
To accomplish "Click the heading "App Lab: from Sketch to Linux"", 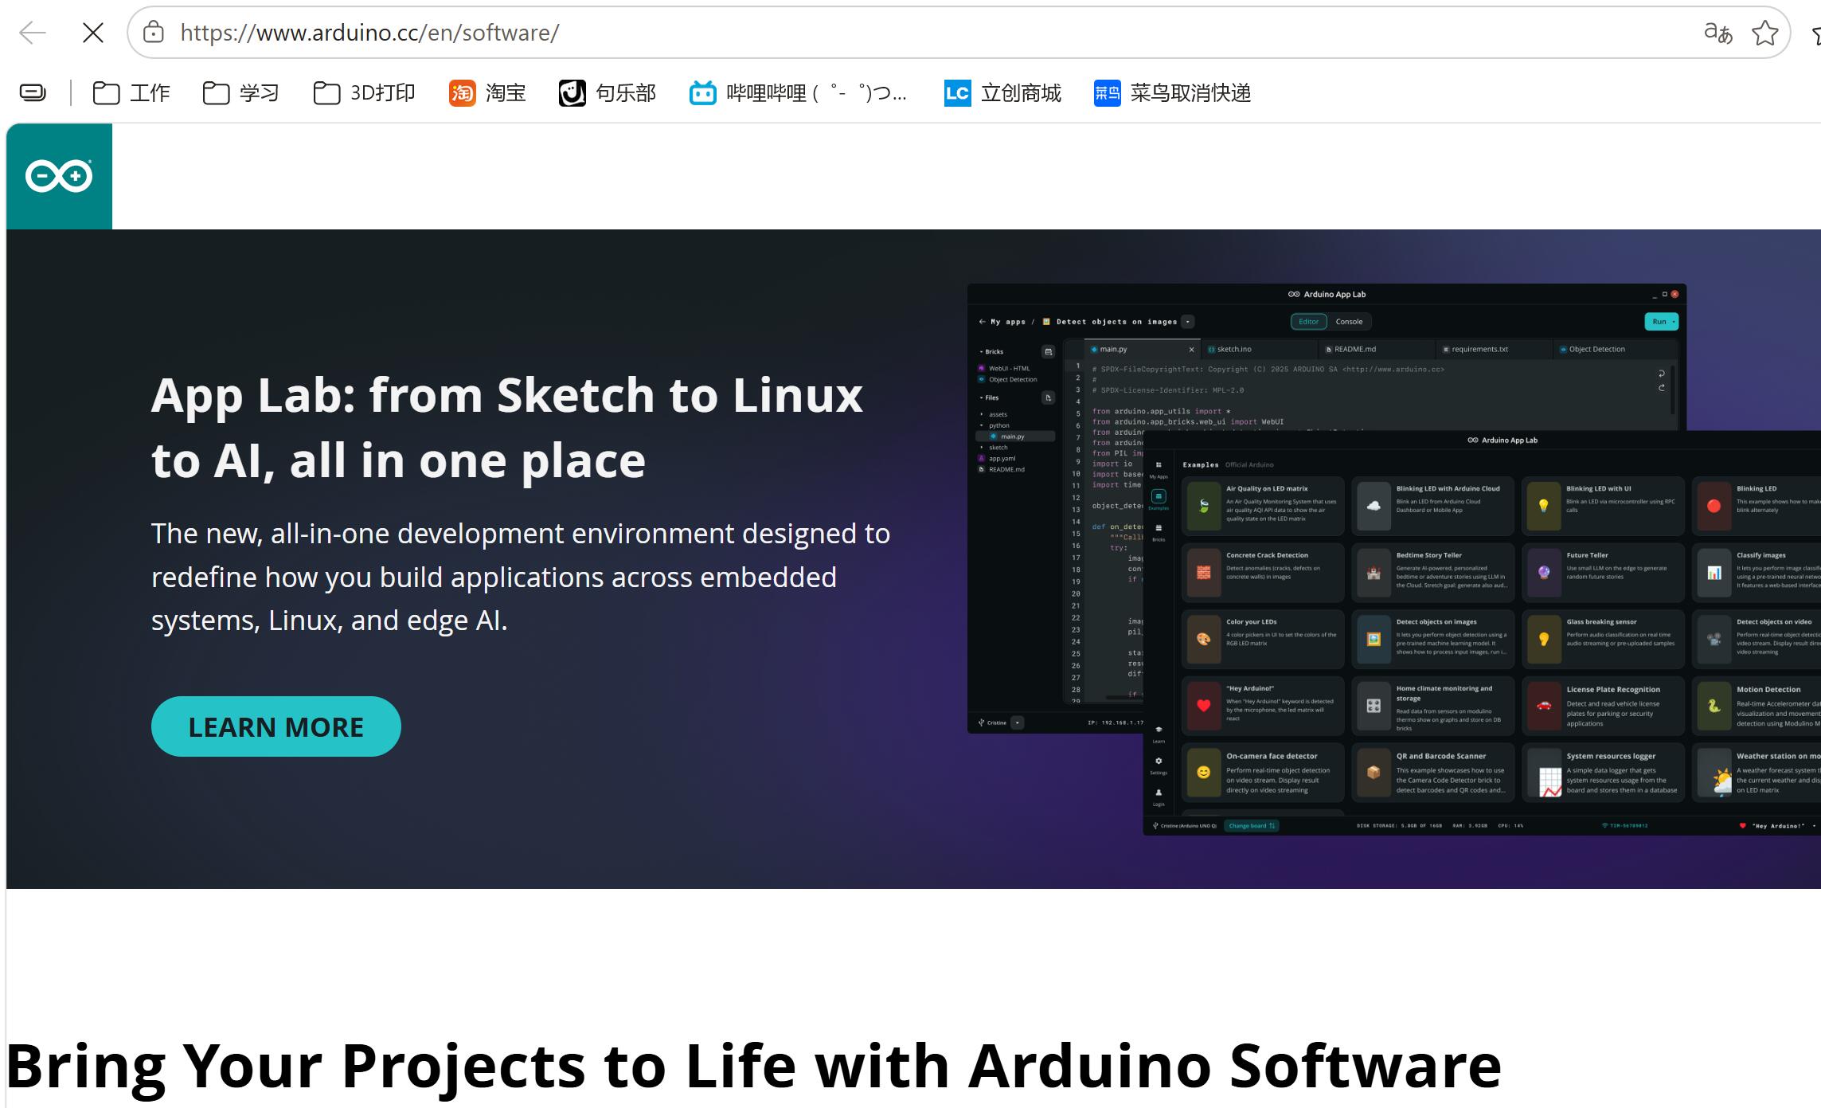I will [x=507, y=428].
